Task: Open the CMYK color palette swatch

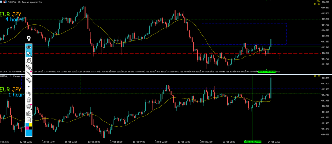Action: click(x=29, y=126)
